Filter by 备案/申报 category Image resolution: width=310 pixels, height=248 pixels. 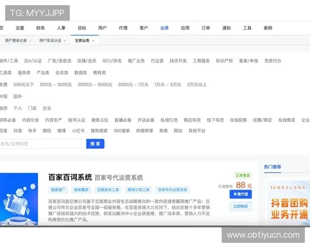(x=249, y=61)
